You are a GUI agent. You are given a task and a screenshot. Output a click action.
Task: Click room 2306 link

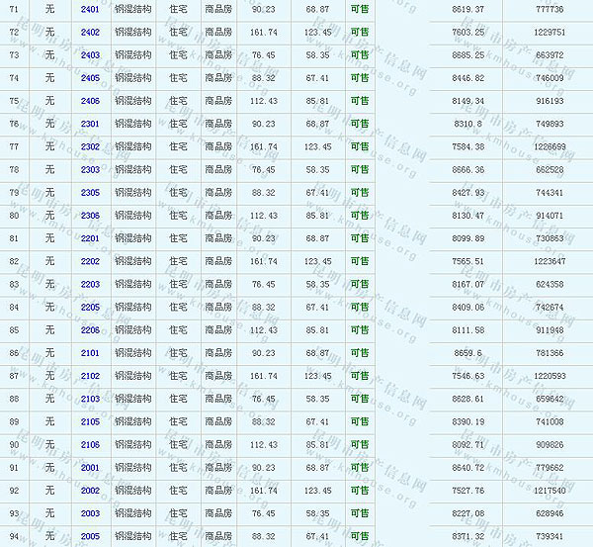pos(90,216)
